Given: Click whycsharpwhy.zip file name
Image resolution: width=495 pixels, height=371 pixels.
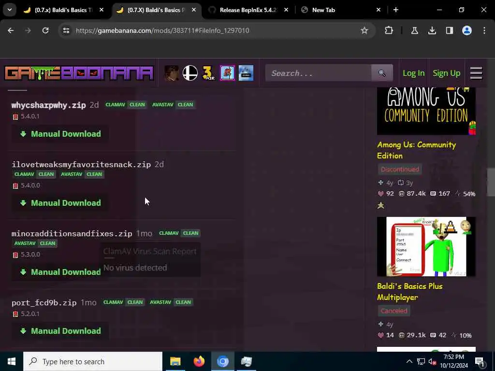Looking at the screenshot, I should point(49,105).
